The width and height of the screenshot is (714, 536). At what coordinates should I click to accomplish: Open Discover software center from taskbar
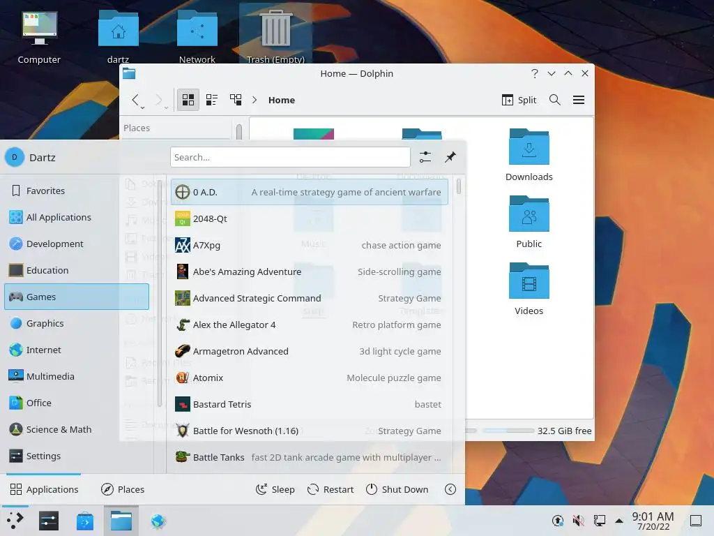pyautogui.click(x=84, y=521)
